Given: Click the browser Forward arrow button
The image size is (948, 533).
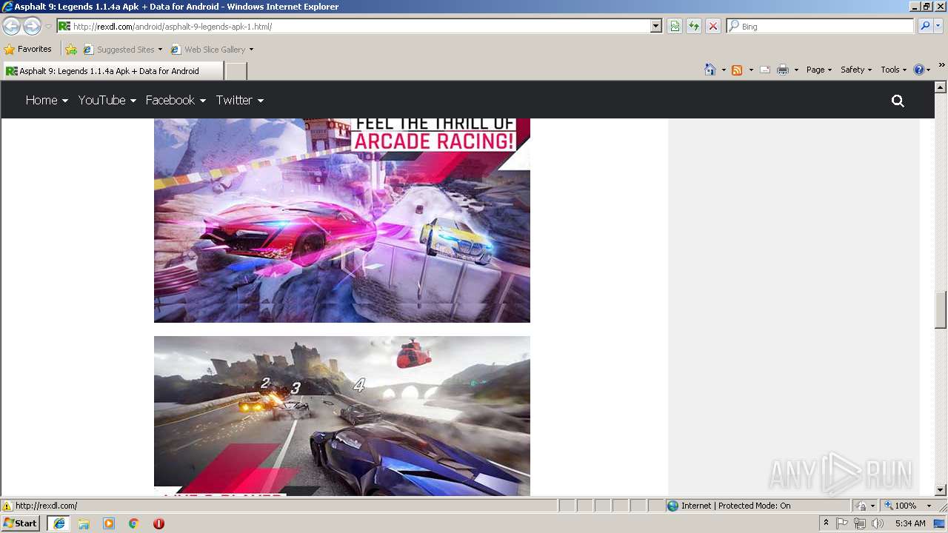Looking at the screenshot, I should [32, 27].
